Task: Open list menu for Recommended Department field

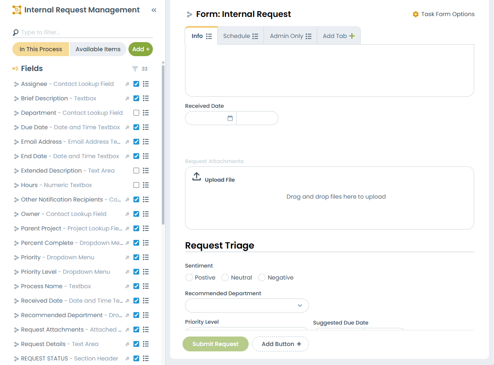Action: [x=145, y=315]
